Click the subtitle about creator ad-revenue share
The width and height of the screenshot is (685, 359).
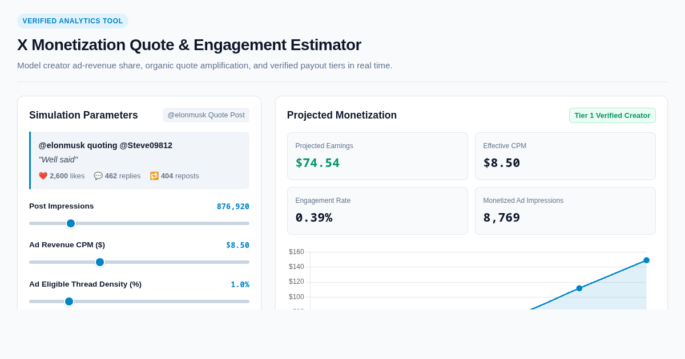pos(205,66)
